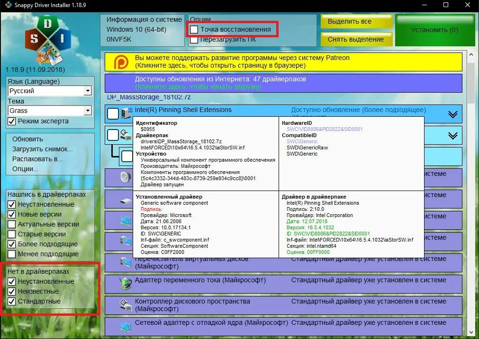Click Версия: 16.5.4.1032 in driverpack info
This screenshot has height=339, width=479.
pos(310,228)
